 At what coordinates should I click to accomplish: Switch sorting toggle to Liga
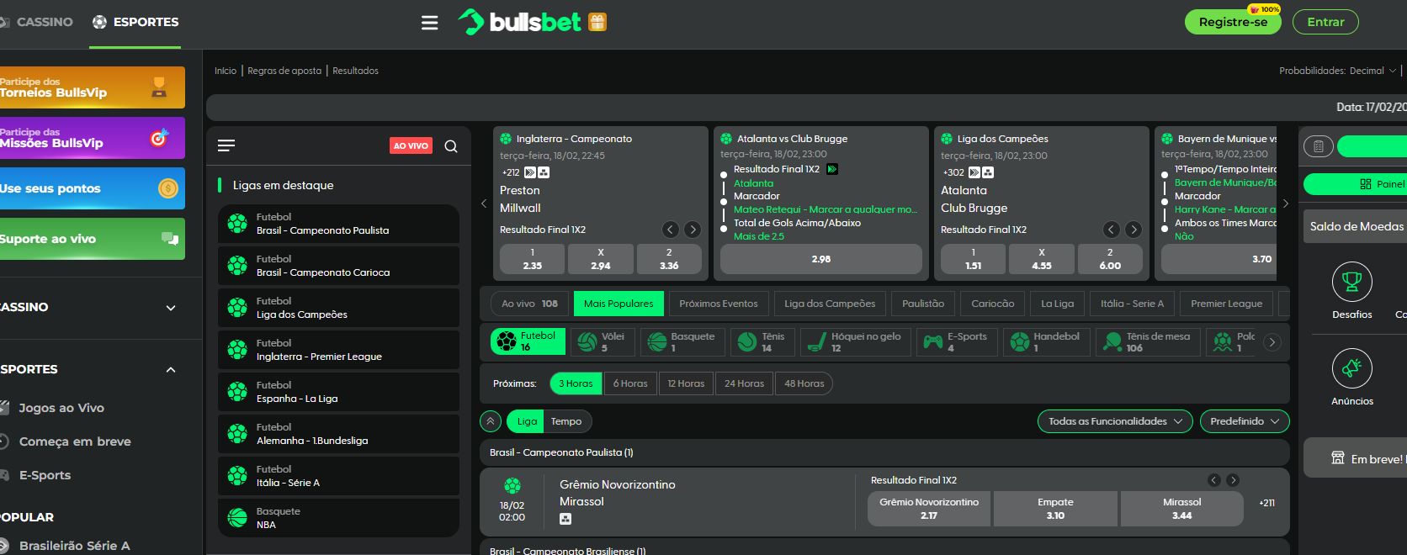(x=527, y=421)
